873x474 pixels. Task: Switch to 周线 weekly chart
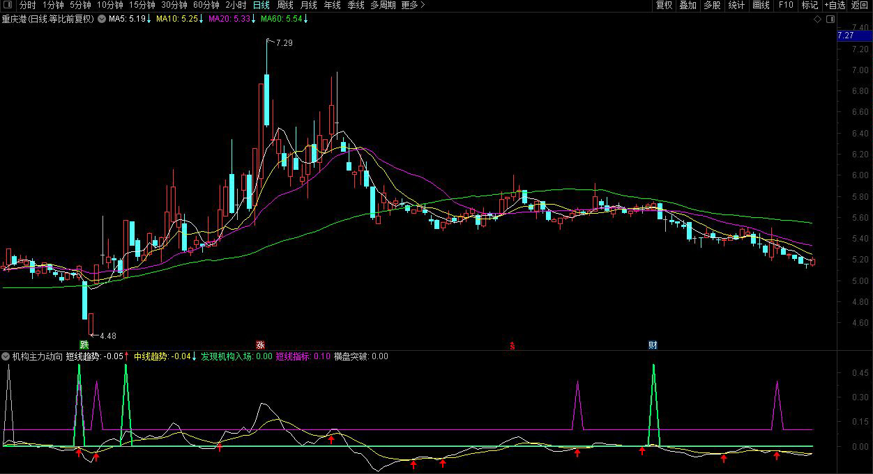[x=285, y=5]
